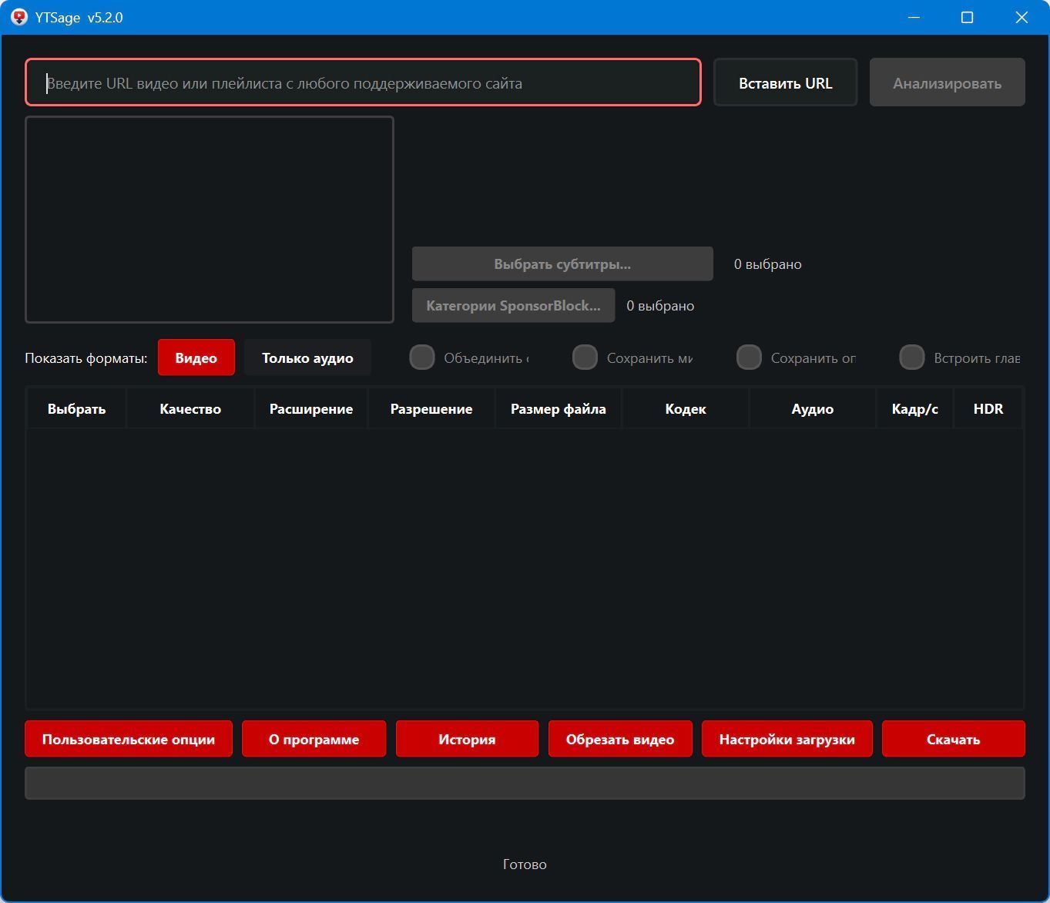Enable the Сохранить ми checkbox
The width and height of the screenshot is (1050, 903).
pyautogui.click(x=585, y=358)
